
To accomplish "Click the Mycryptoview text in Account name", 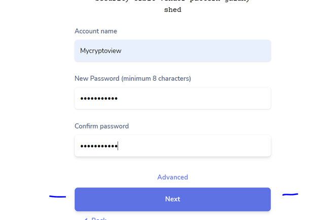I will click(x=100, y=51).
